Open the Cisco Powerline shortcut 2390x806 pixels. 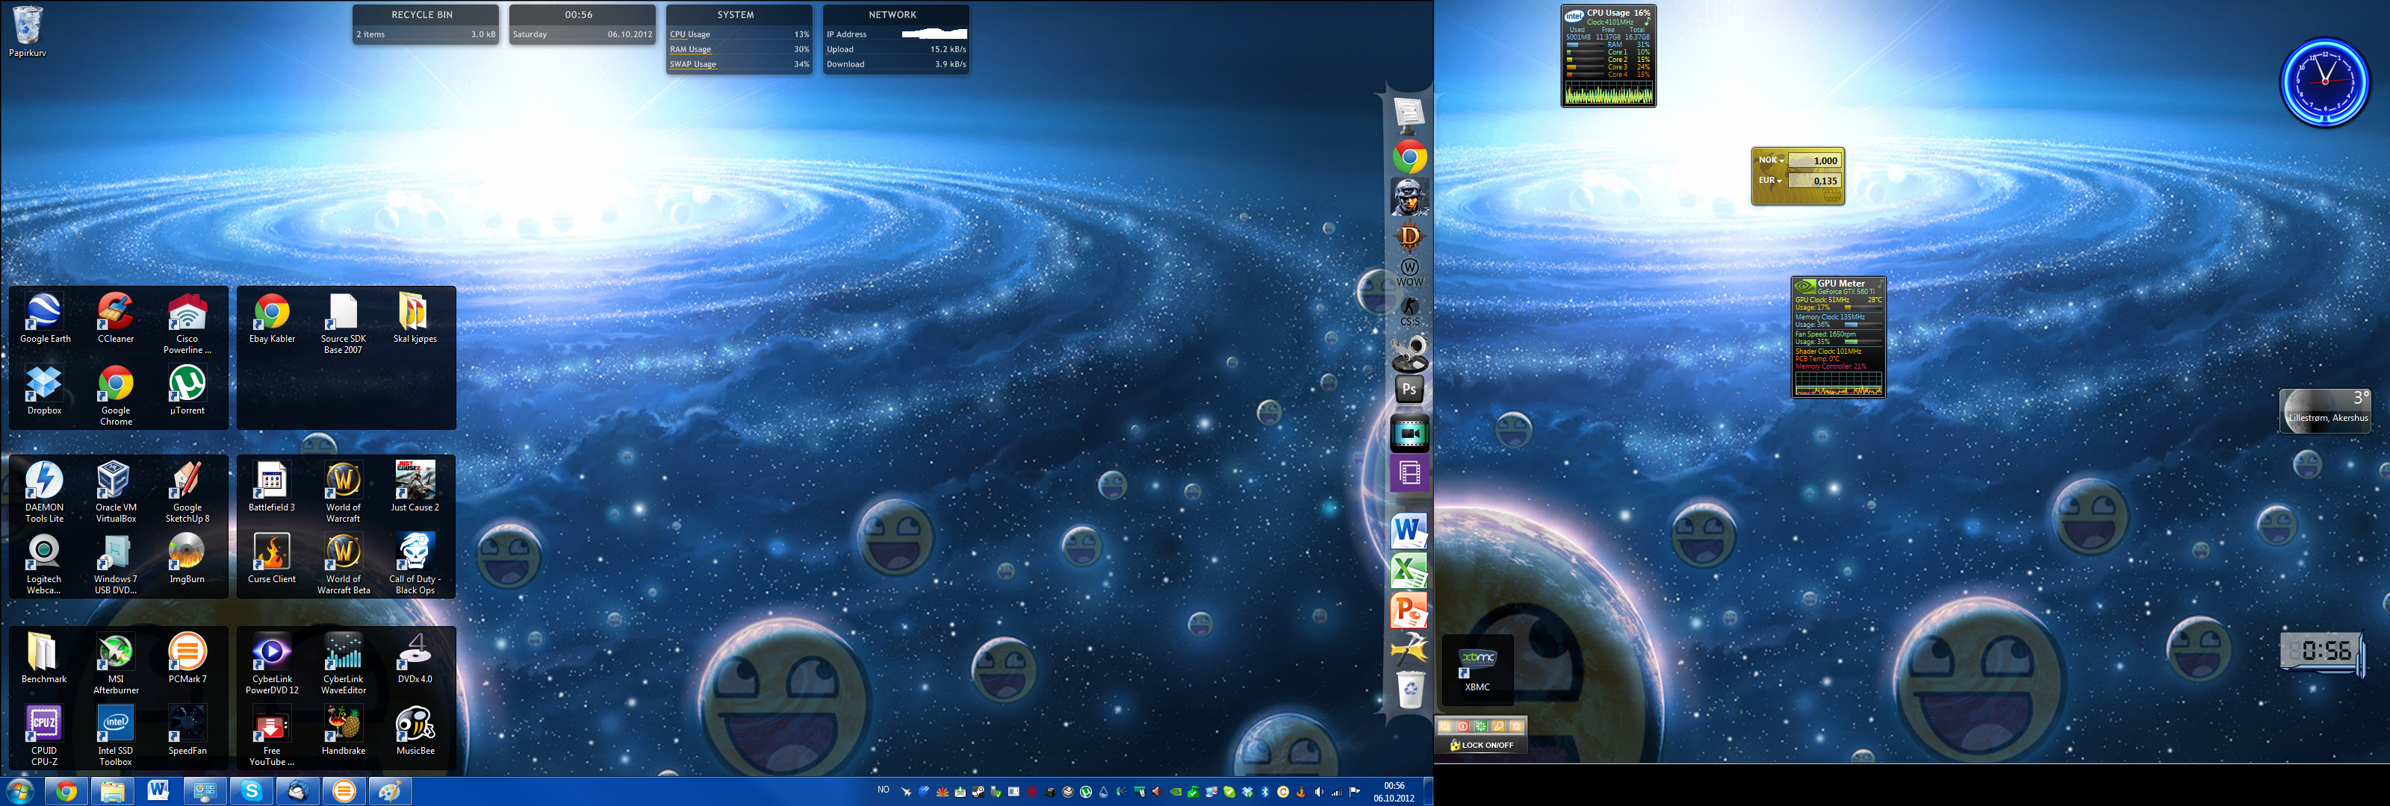pos(187,324)
